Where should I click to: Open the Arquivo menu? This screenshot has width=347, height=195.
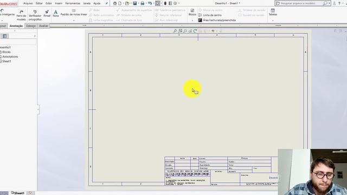28,3
